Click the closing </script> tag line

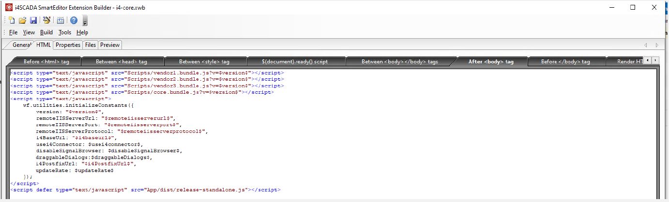coord(25,184)
